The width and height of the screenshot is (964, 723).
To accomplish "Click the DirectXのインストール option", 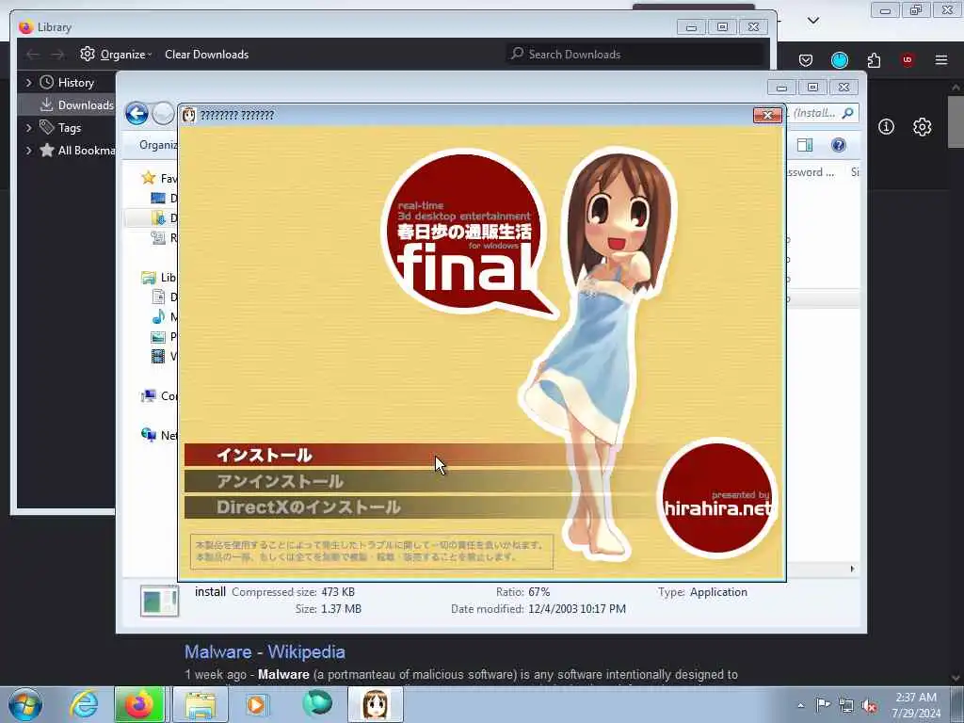I will (418, 507).
